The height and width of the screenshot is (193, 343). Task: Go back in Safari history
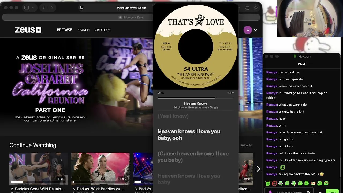44,8
